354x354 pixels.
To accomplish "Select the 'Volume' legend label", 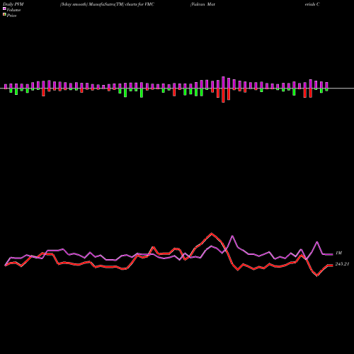I will (x=13, y=10).
